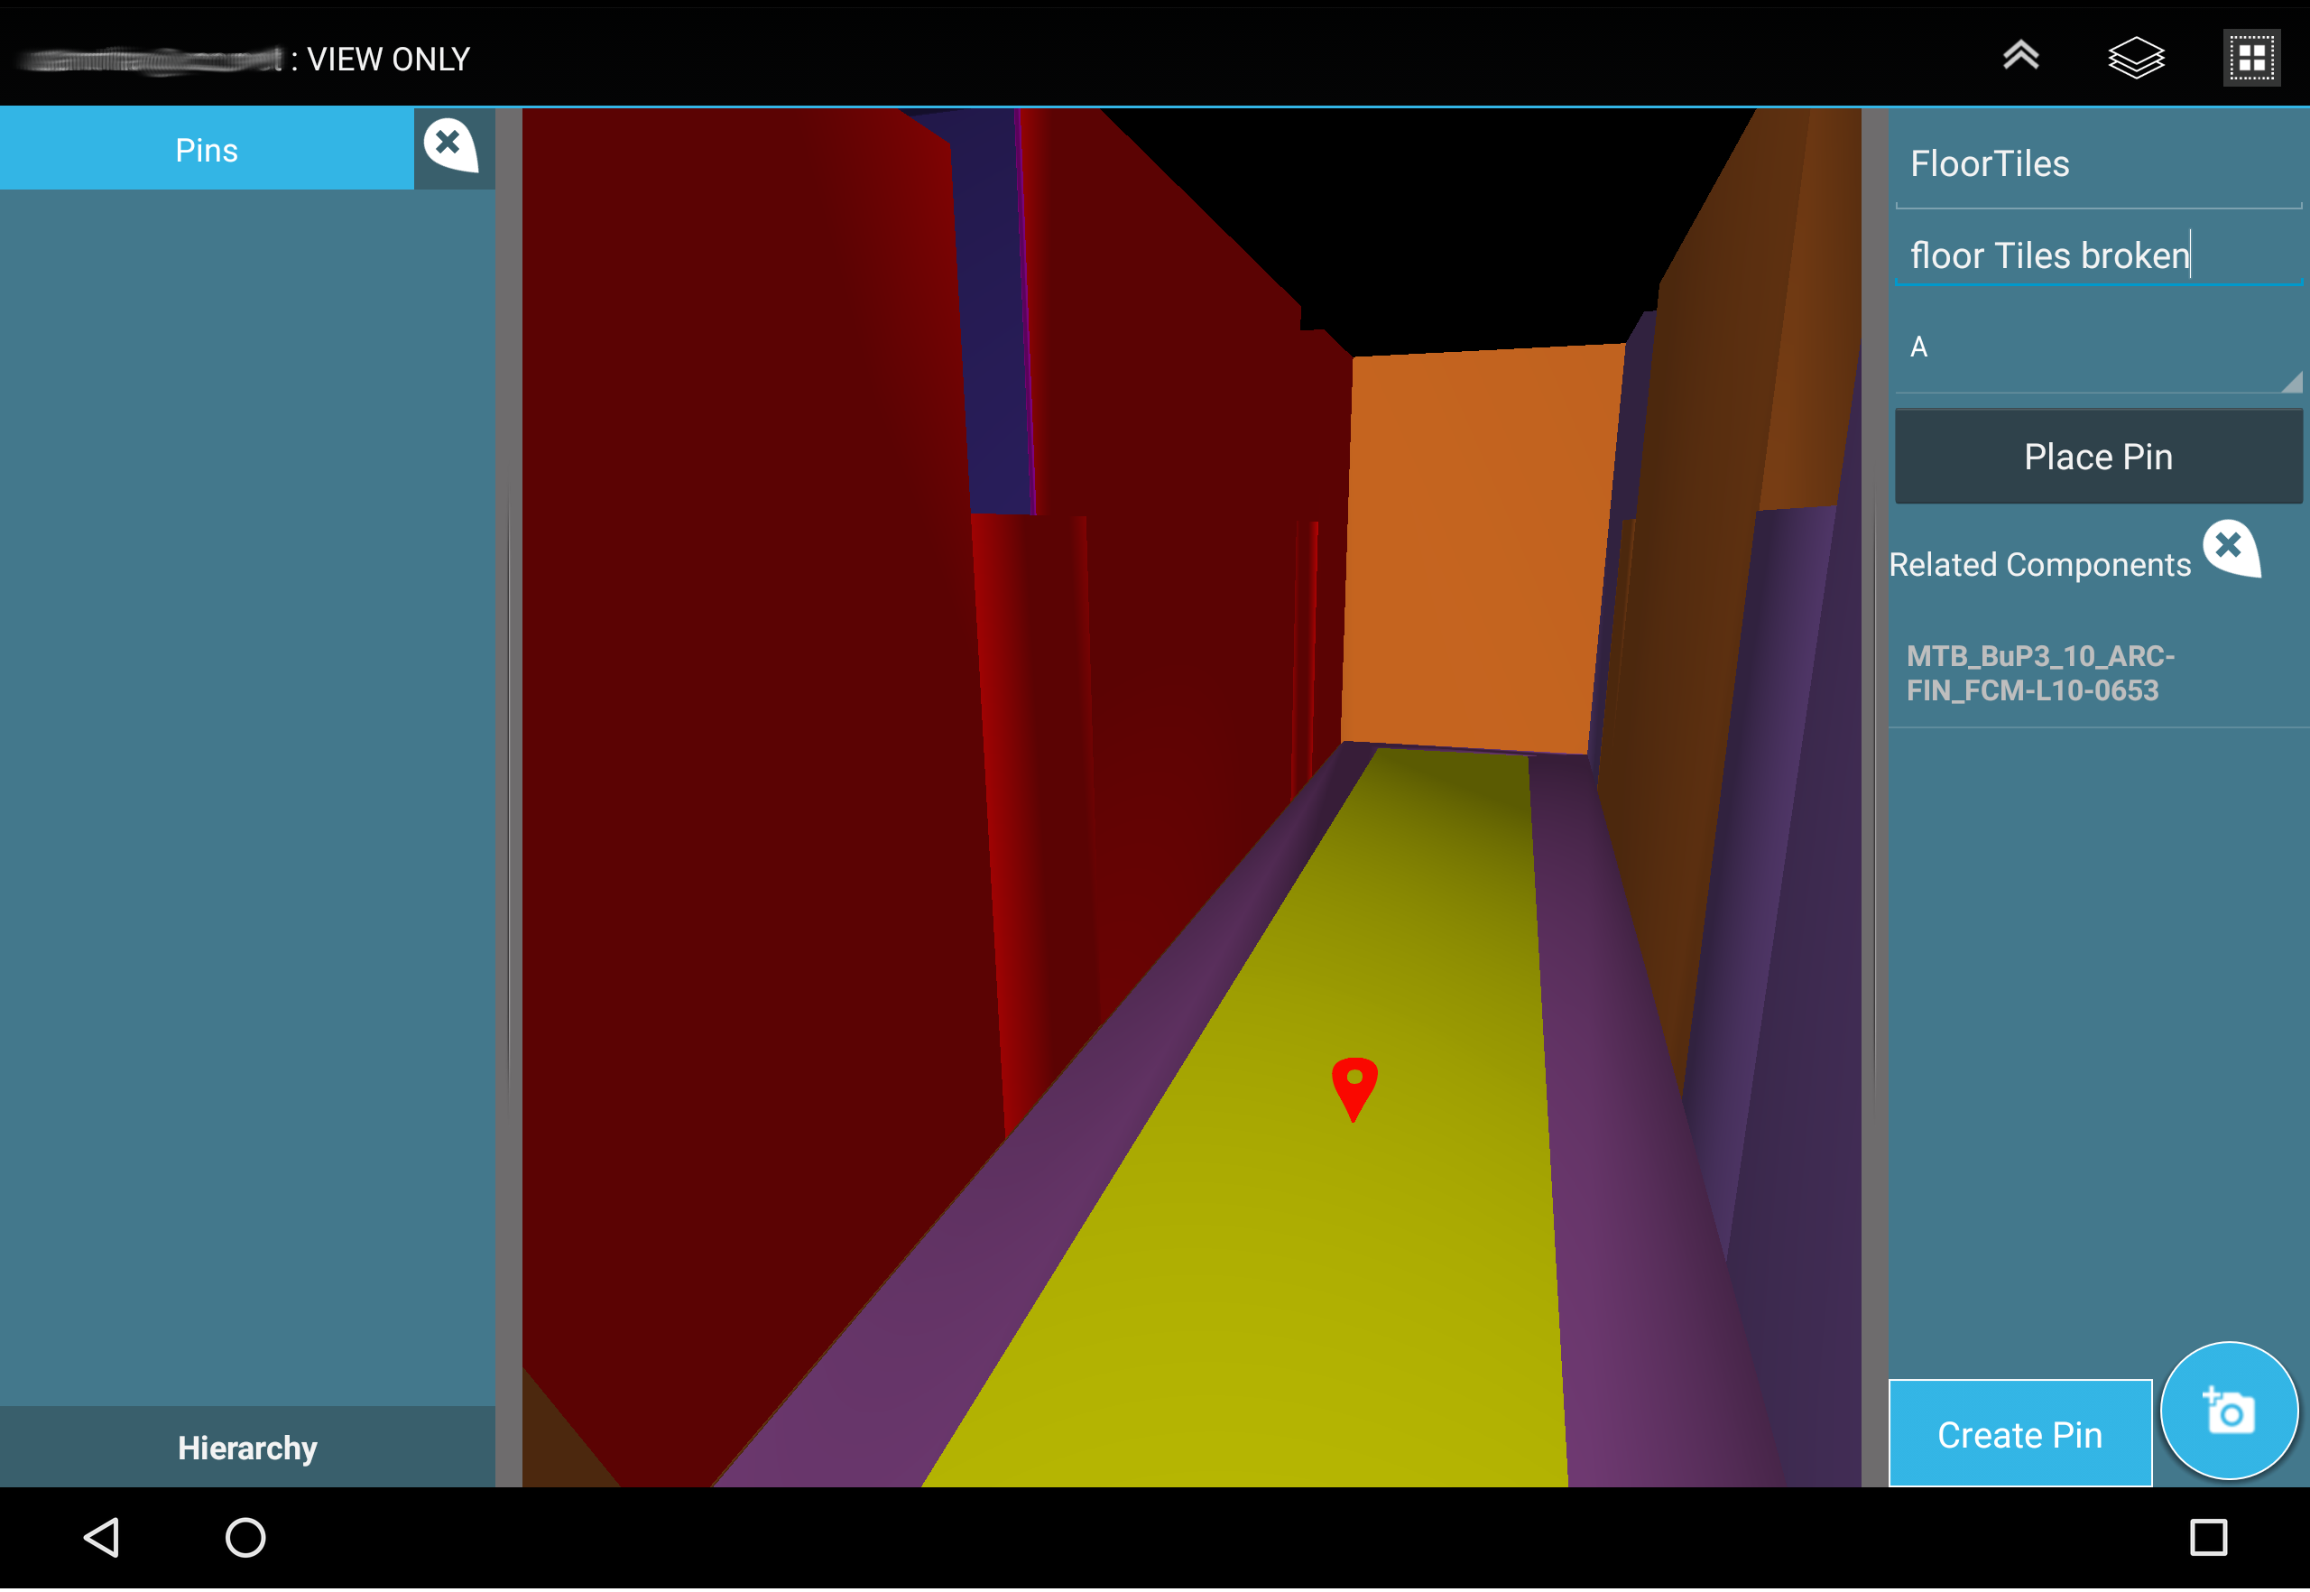2310x1592 pixels.
Task: Switch to the Pins tab
Action: (207, 151)
